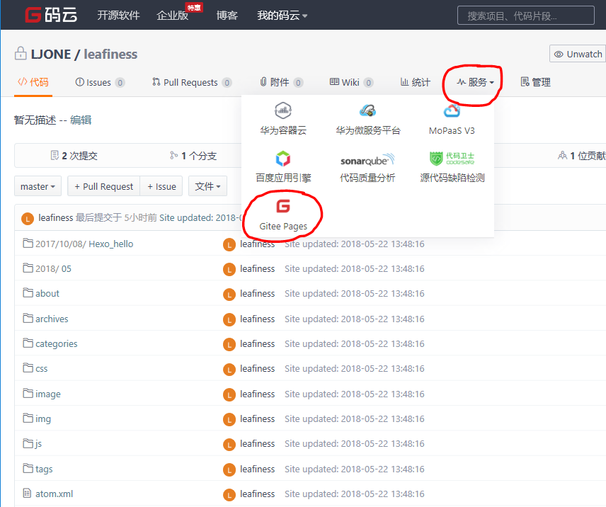Open the 文件 dropdown menu
The width and height of the screenshot is (606, 507).
[207, 186]
